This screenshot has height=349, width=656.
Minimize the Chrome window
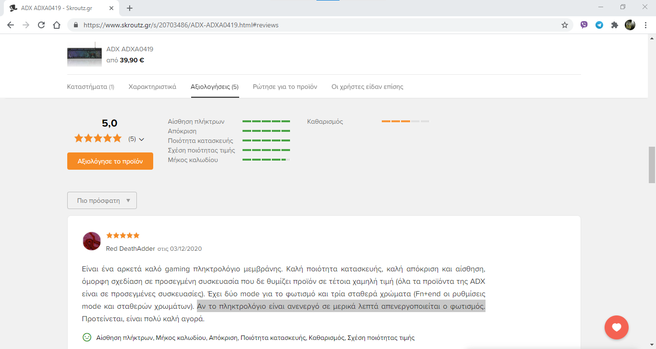click(601, 7)
